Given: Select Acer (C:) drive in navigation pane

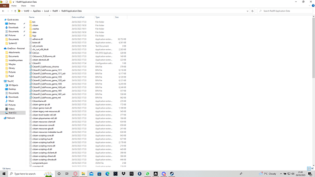Looking at the screenshot, I should click(12, 113).
